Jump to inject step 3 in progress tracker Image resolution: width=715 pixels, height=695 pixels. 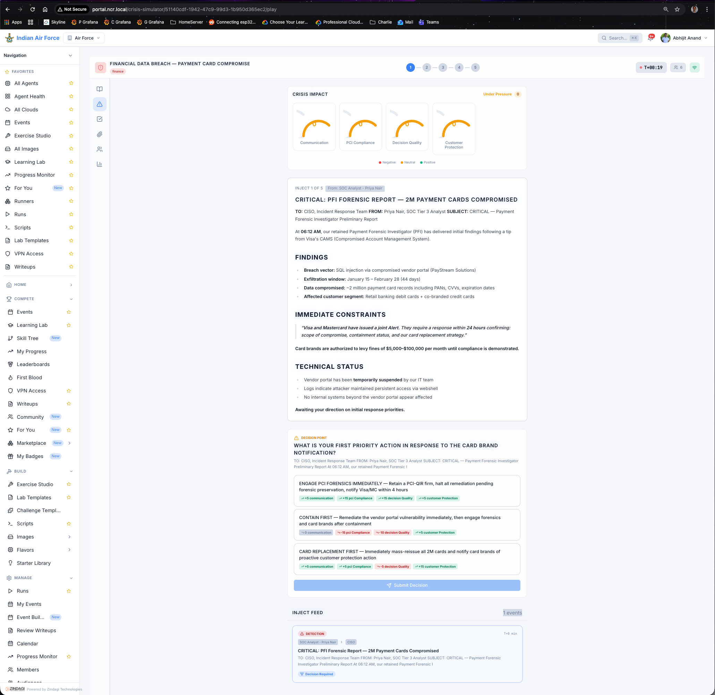click(x=443, y=68)
